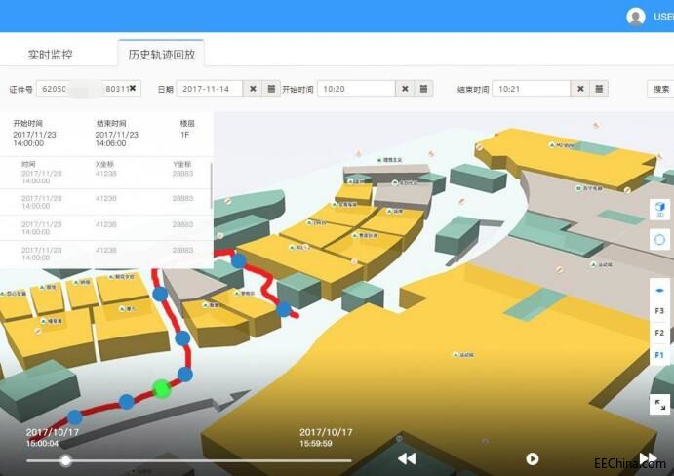Image resolution: width=674 pixels, height=476 pixels.
Task: Click the floor layers icon above F3
Action: 660,291
